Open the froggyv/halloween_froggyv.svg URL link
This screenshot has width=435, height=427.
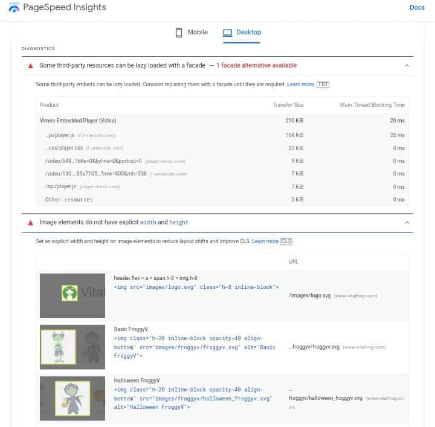coord(326,398)
